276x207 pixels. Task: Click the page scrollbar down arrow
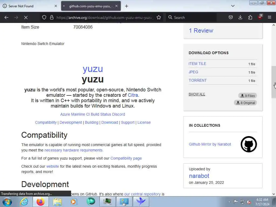(x=274, y=194)
